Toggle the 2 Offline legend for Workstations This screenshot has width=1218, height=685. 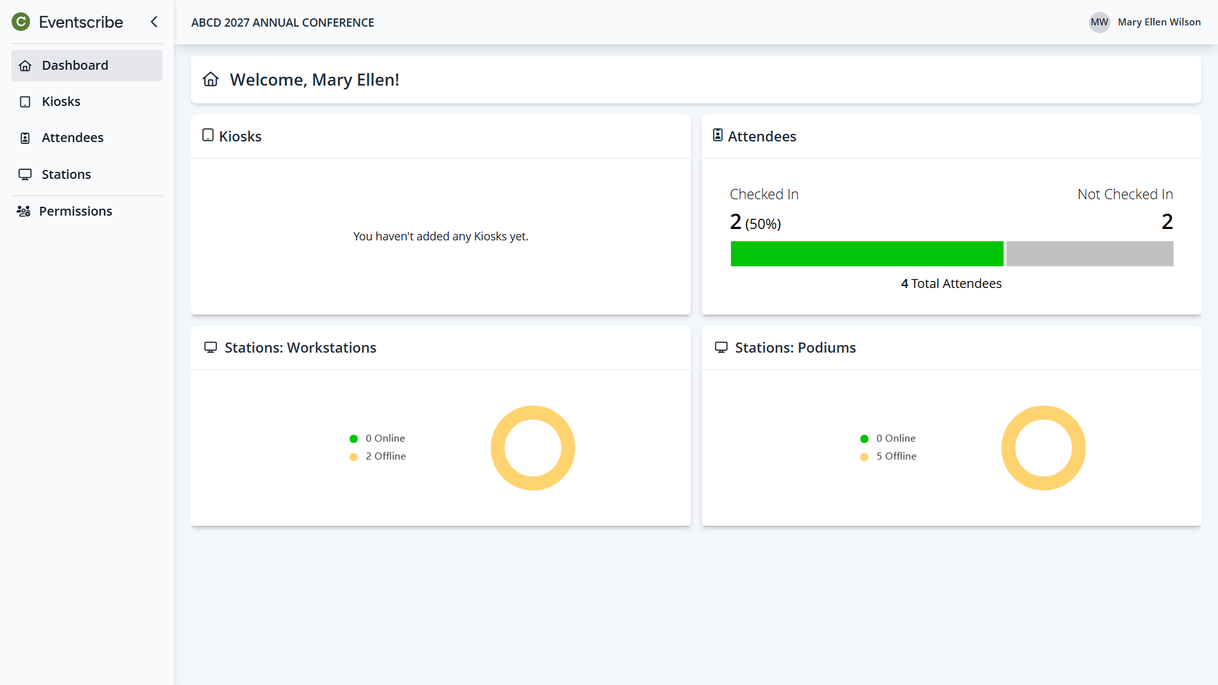click(x=379, y=456)
